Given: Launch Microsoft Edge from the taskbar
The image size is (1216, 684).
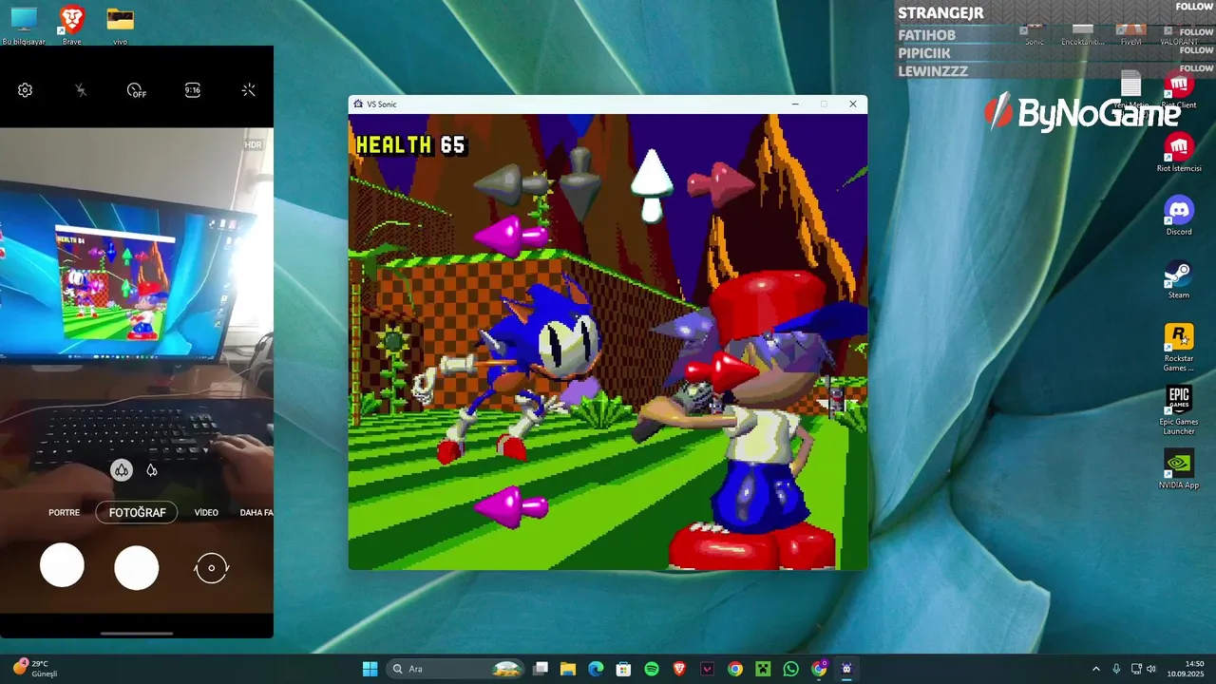Looking at the screenshot, I should tap(596, 669).
